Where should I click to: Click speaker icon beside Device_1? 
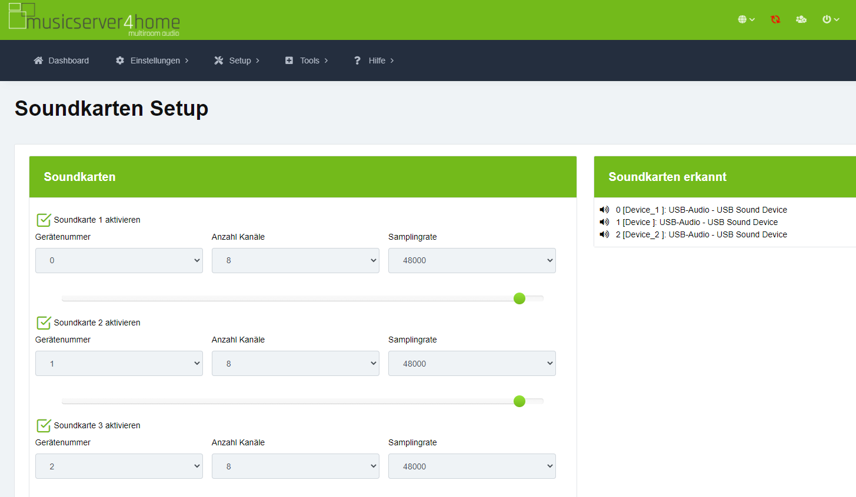click(x=604, y=210)
